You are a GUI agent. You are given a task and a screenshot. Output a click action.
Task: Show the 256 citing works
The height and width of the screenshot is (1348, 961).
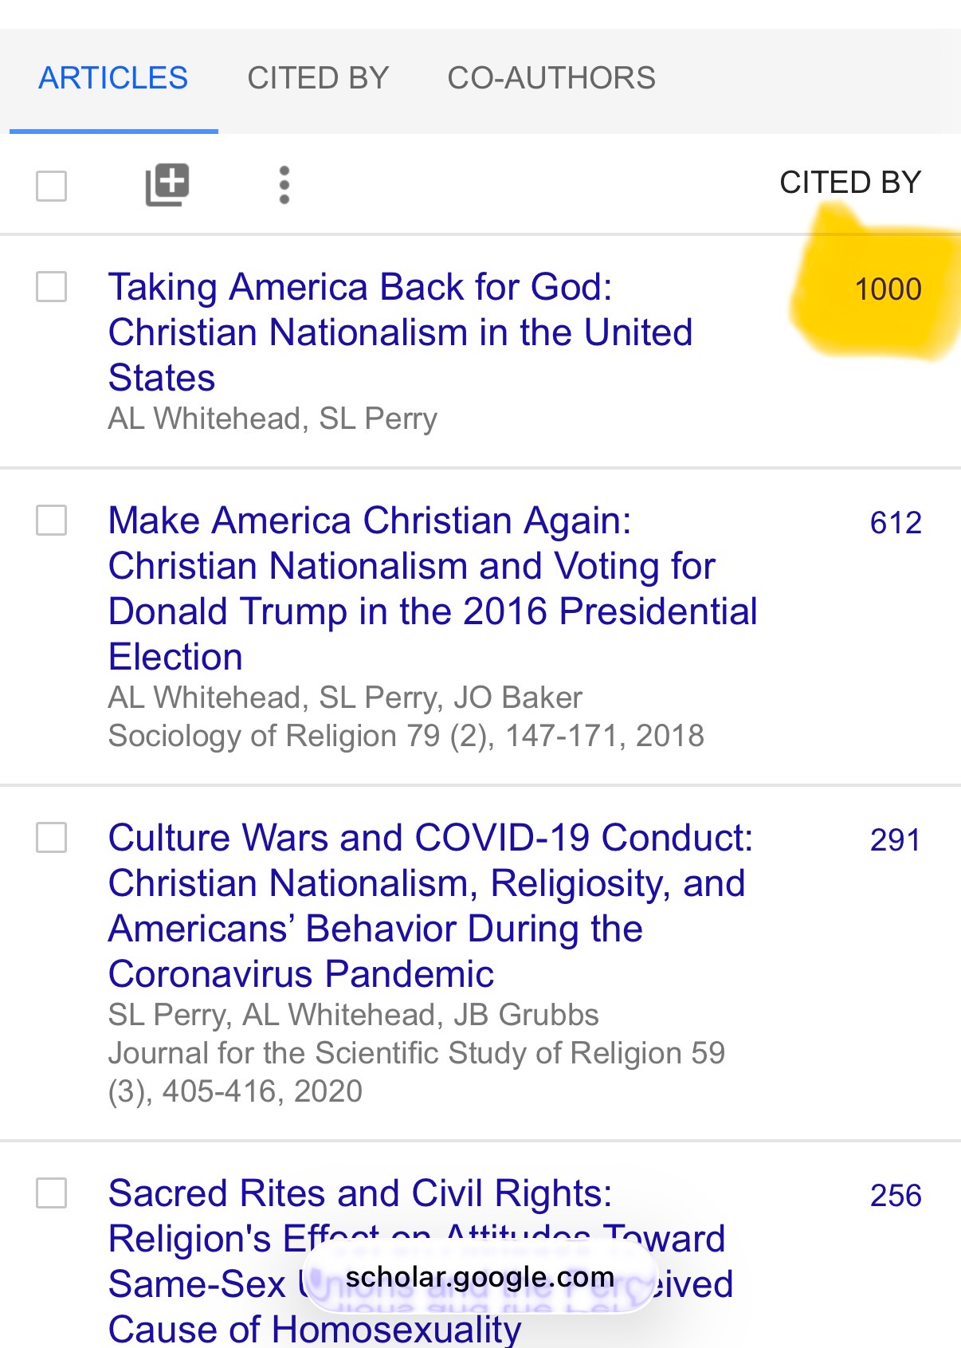[x=896, y=1196]
